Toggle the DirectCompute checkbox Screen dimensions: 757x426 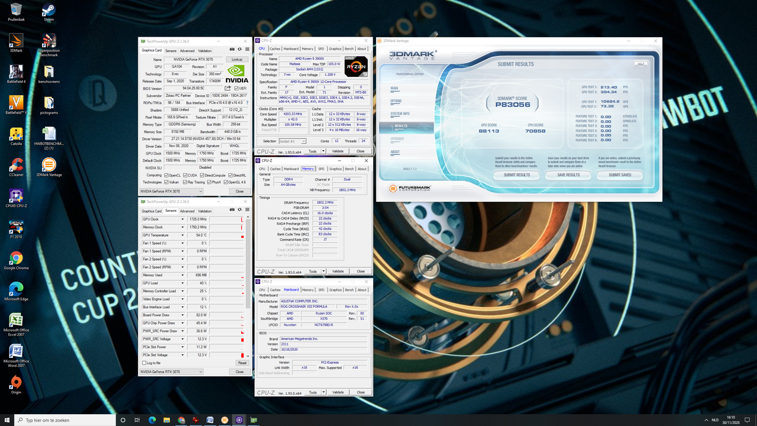click(202, 175)
